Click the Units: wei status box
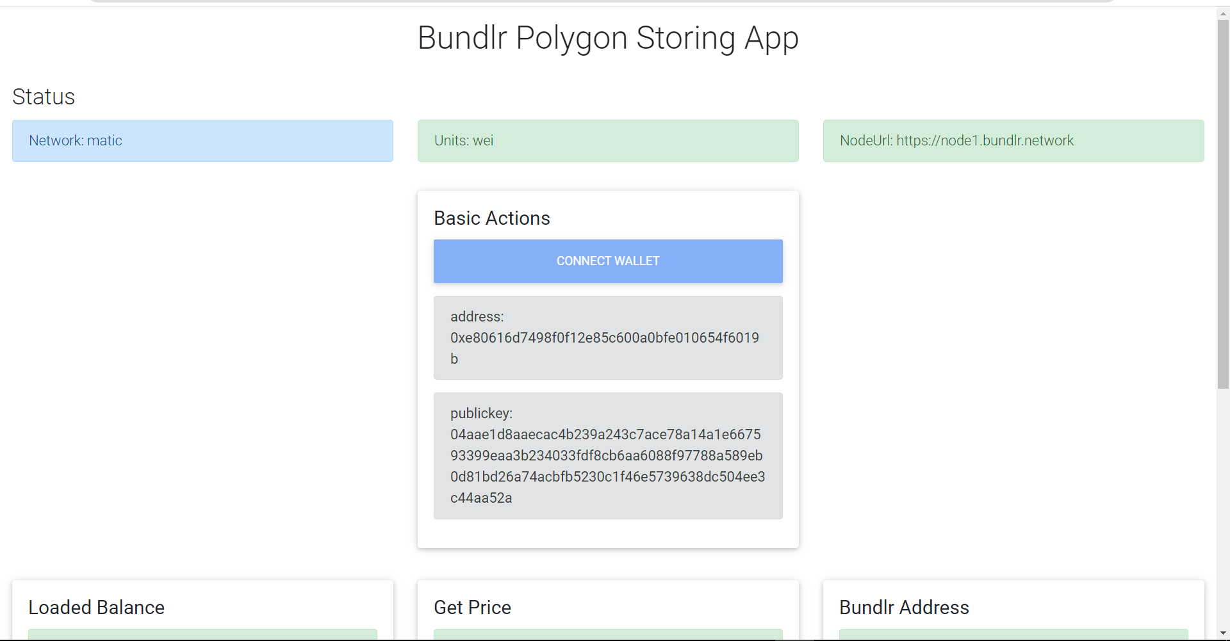This screenshot has height=641, width=1230. tap(608, 141)
